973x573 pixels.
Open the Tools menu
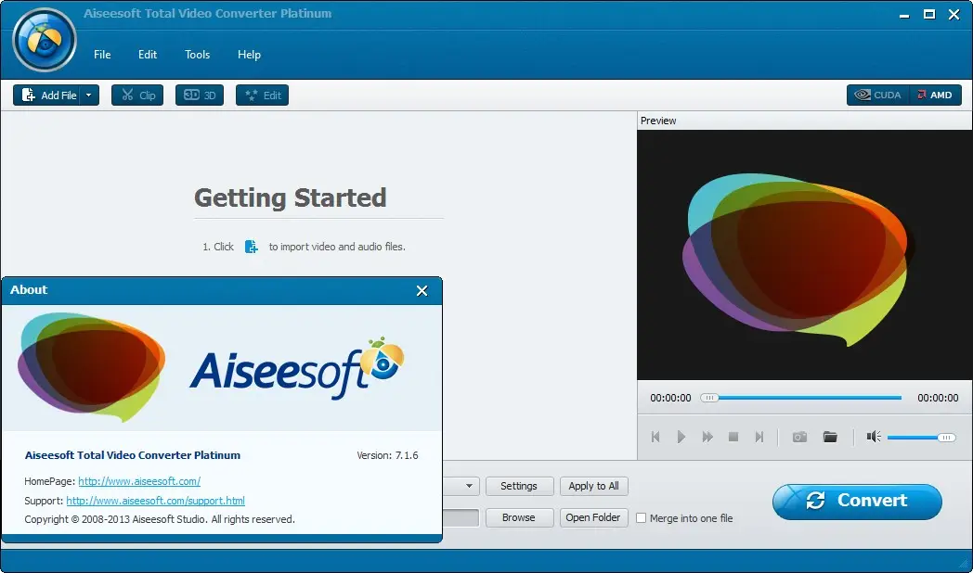198,55
